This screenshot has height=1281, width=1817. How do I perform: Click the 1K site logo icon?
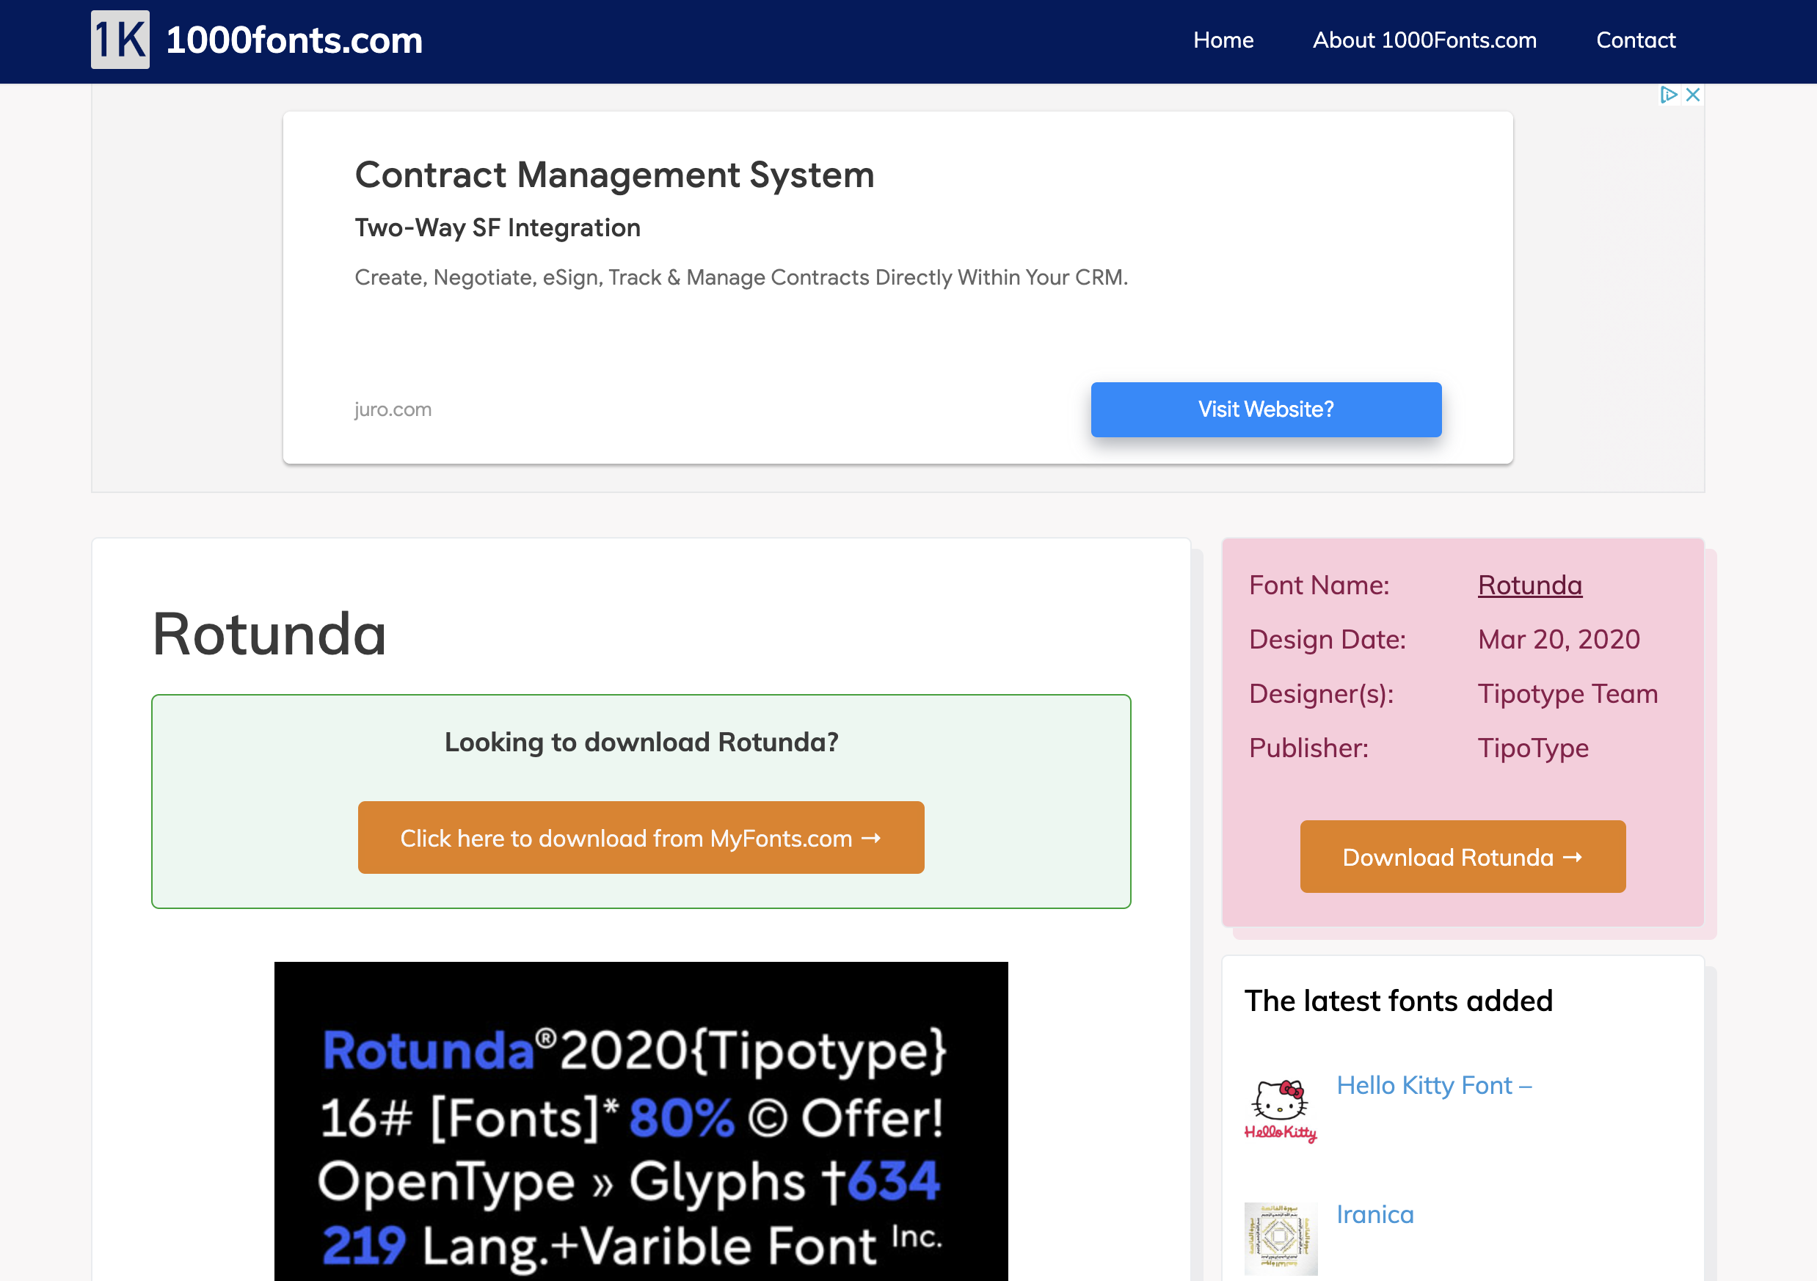(120, 40)
